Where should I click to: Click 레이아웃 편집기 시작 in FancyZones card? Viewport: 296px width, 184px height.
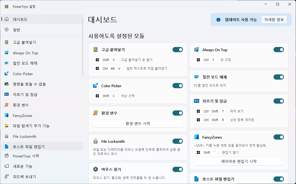click(239, 161)
